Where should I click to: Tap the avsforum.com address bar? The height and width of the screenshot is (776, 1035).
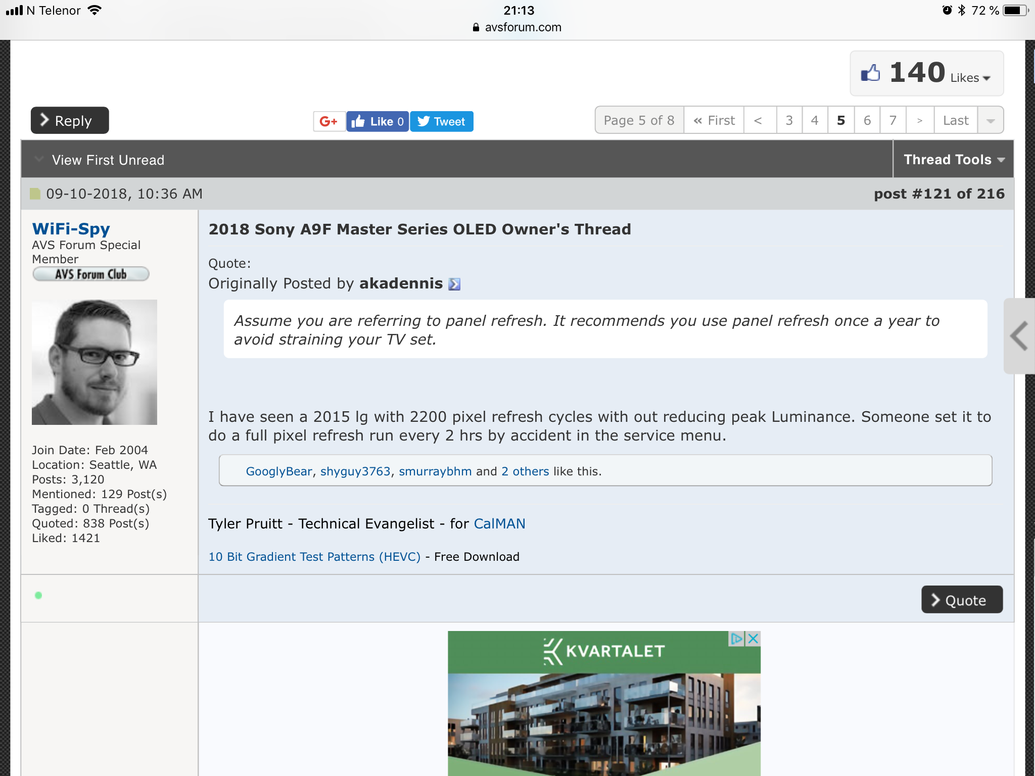(517, 27)
